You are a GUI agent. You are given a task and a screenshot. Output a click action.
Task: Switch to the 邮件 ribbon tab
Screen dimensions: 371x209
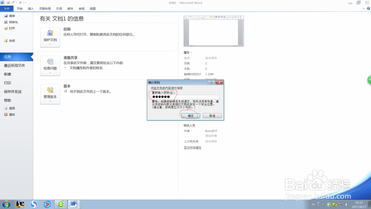point(70,9)
